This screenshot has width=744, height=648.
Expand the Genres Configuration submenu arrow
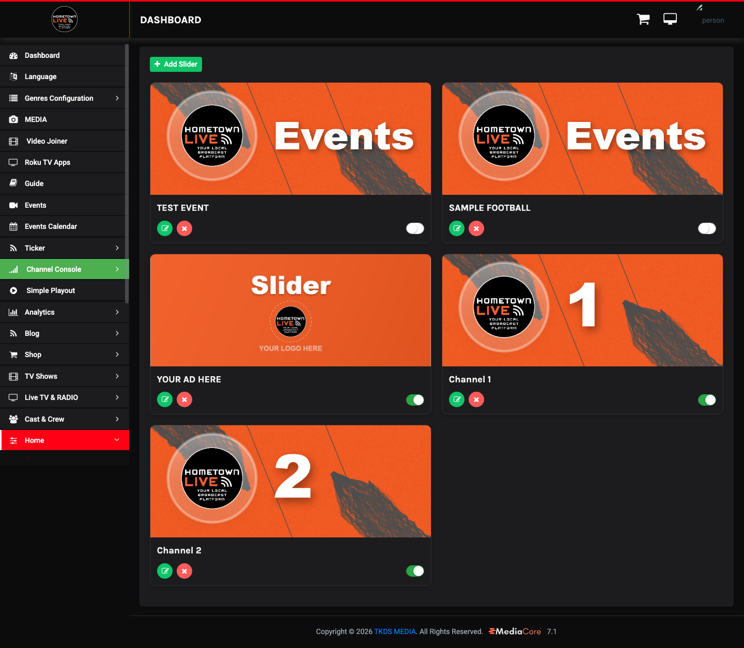(x=117, y=98)
